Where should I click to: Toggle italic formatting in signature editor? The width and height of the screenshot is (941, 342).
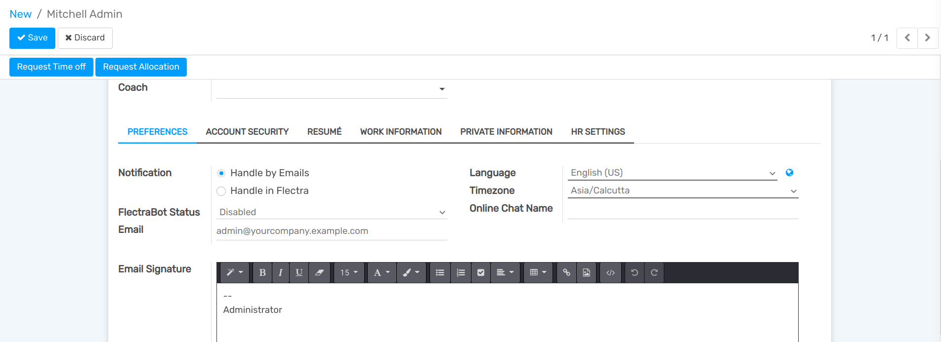pos(280,272)
